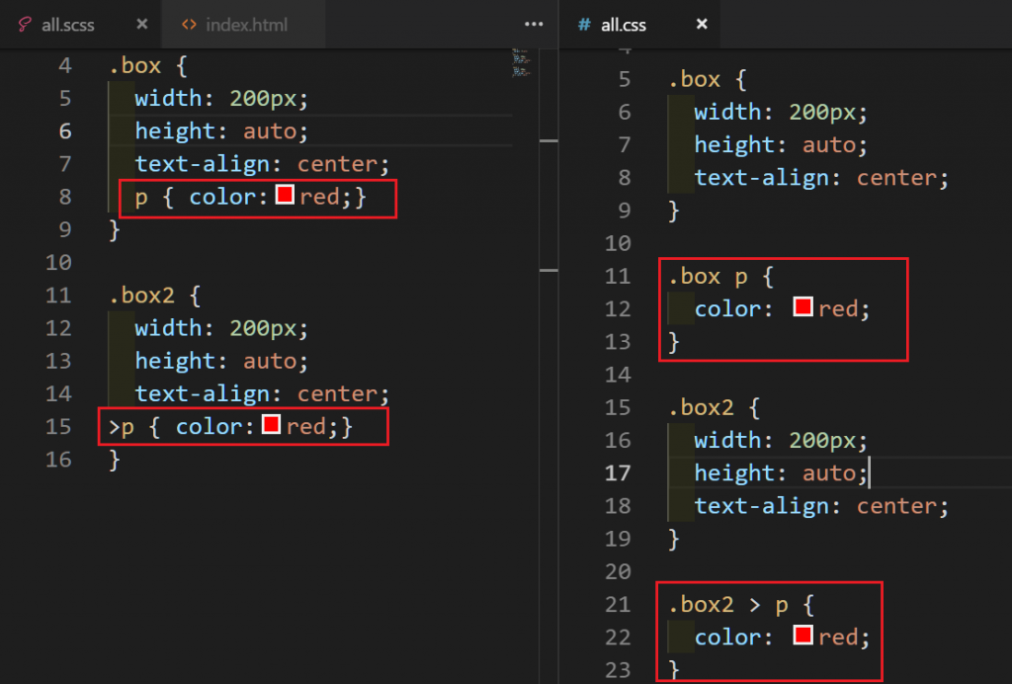The image size is (1012, 684).
Task: Click 'height: auto;' on scss line 6
Action: coord(221,131)
